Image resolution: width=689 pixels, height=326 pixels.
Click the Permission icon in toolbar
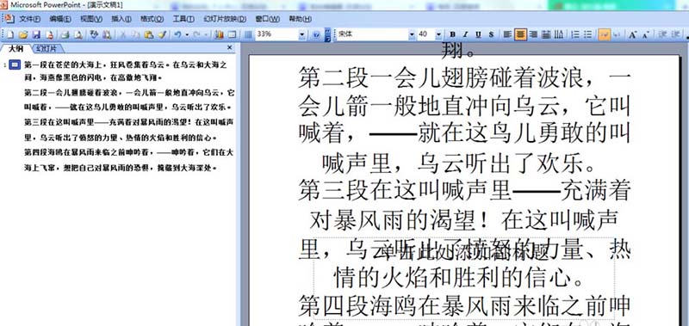click(50, 34)
